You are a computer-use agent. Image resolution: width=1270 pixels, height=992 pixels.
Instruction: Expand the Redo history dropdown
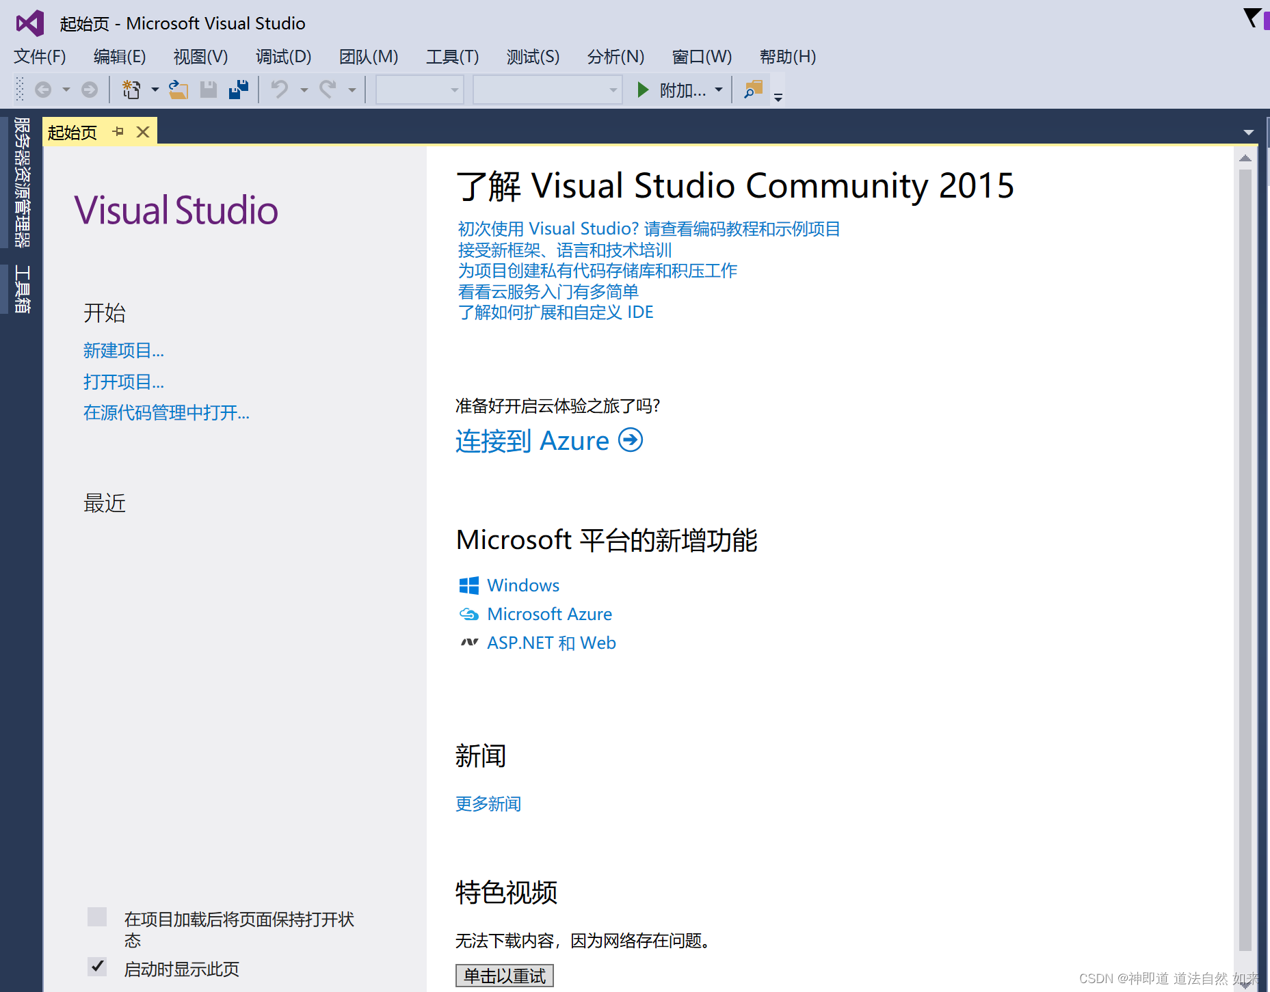[x=352, y=90]
